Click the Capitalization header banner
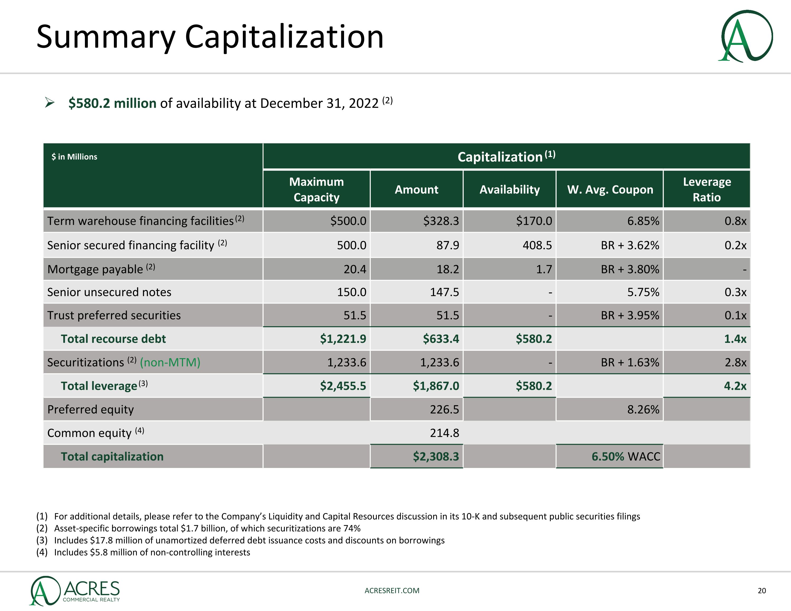 pos(506,157)
